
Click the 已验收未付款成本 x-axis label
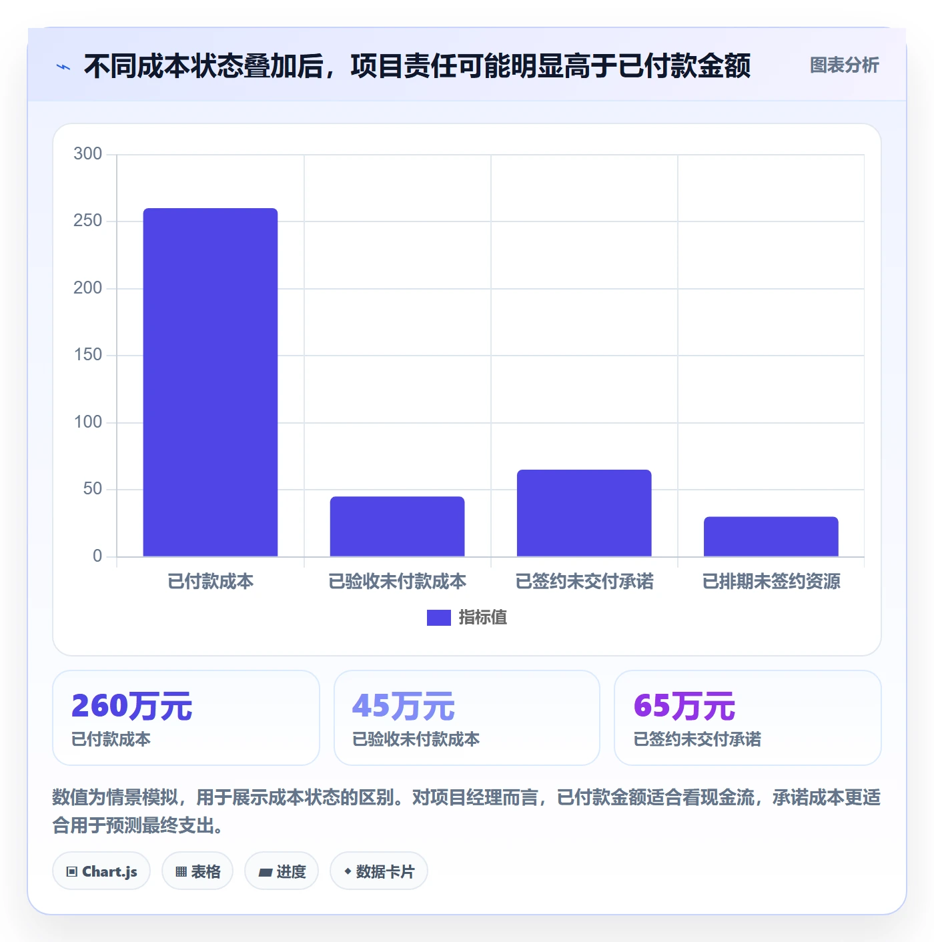(x=397, y=582)
